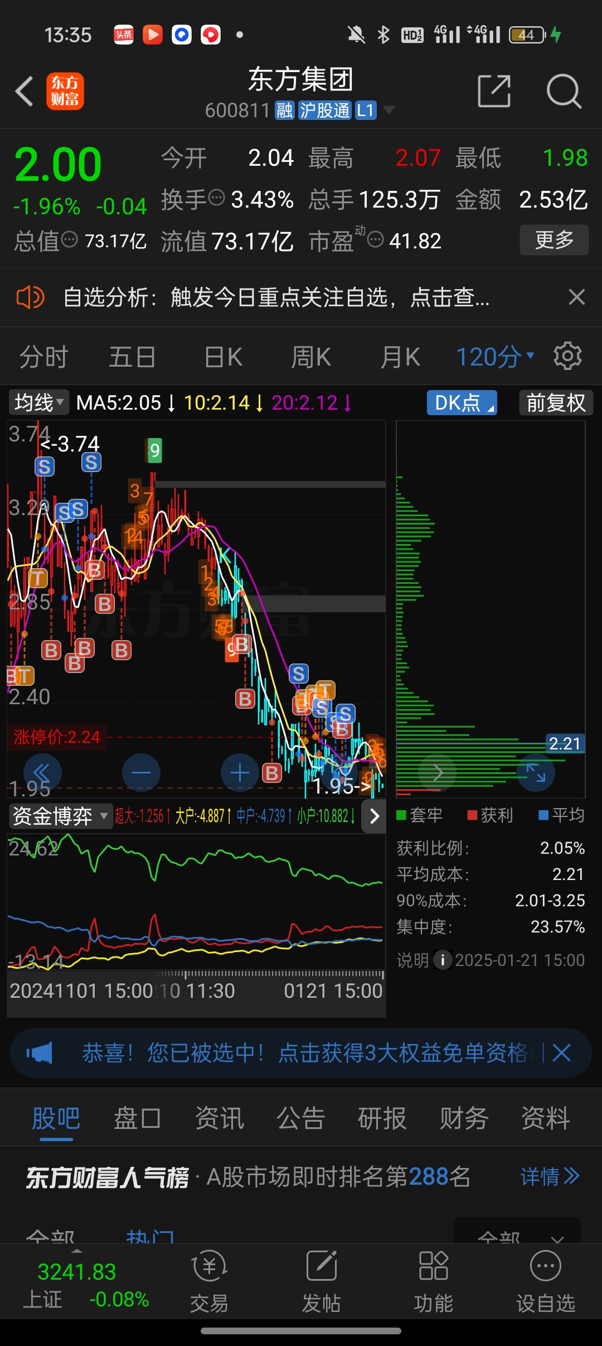Image resolution: width=602 pixels, height=1346 pixels.
Task: Toggle the 平均 legend
Action: click(x=561, y=815)
